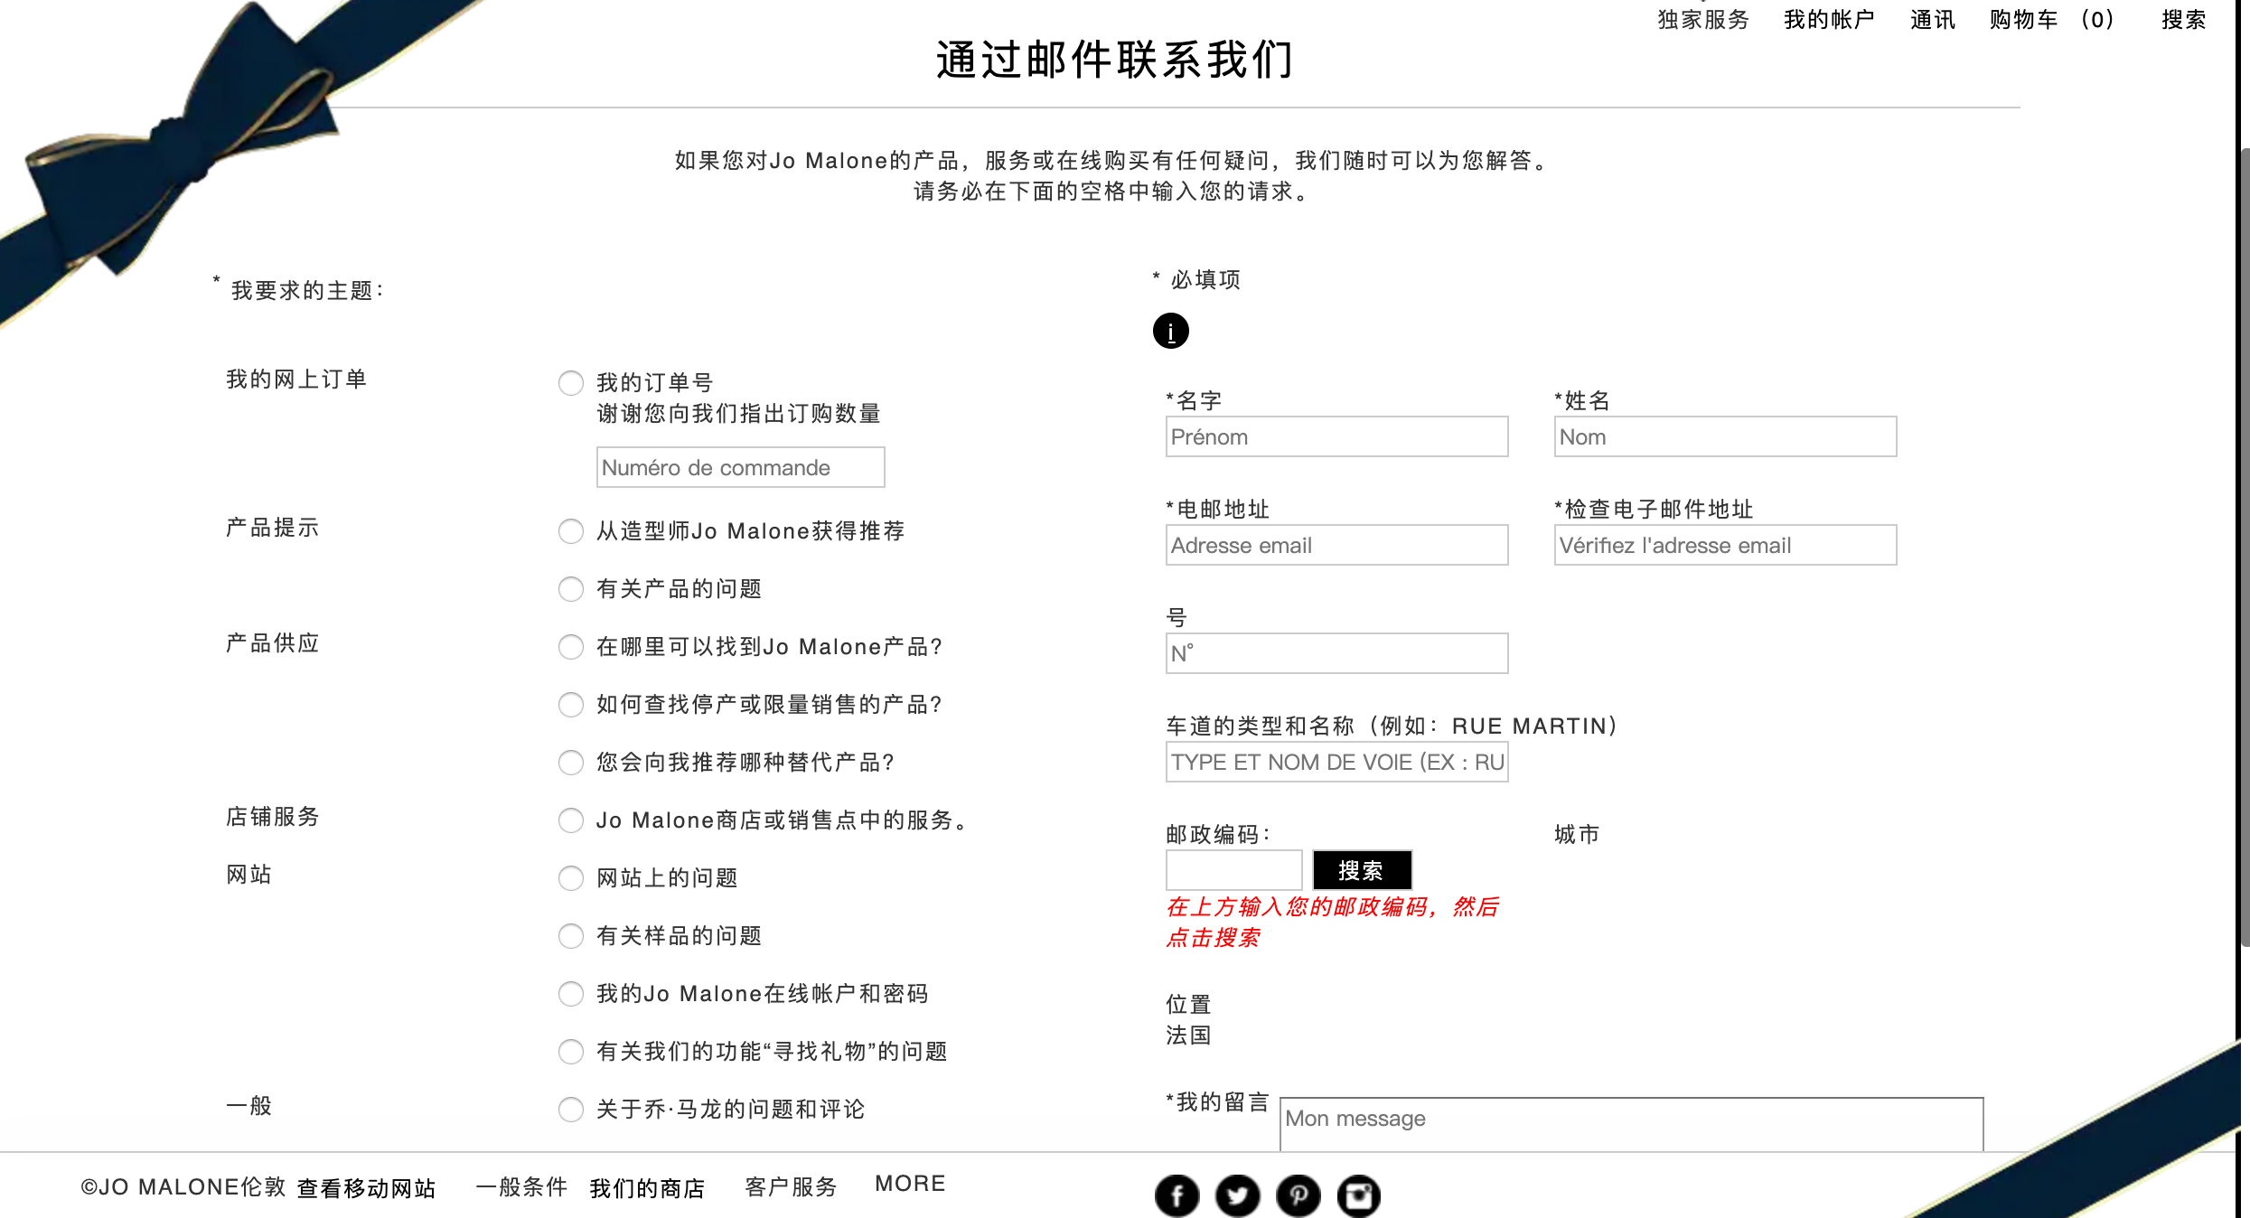Pick the 寻找礼物 feature question radio
Image resolution: width=2250 pixels, height=1218 pixels.
click(570, 1051)
